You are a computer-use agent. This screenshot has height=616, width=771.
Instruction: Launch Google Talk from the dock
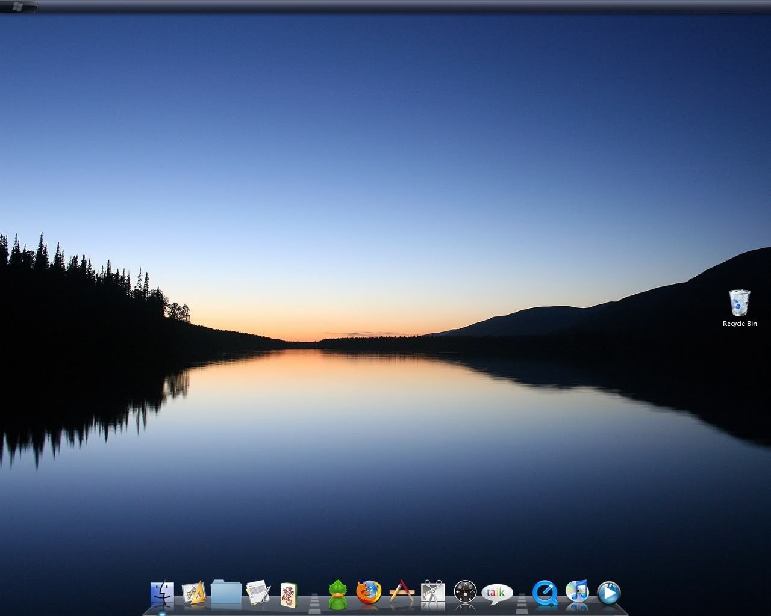tap(497, 593)
